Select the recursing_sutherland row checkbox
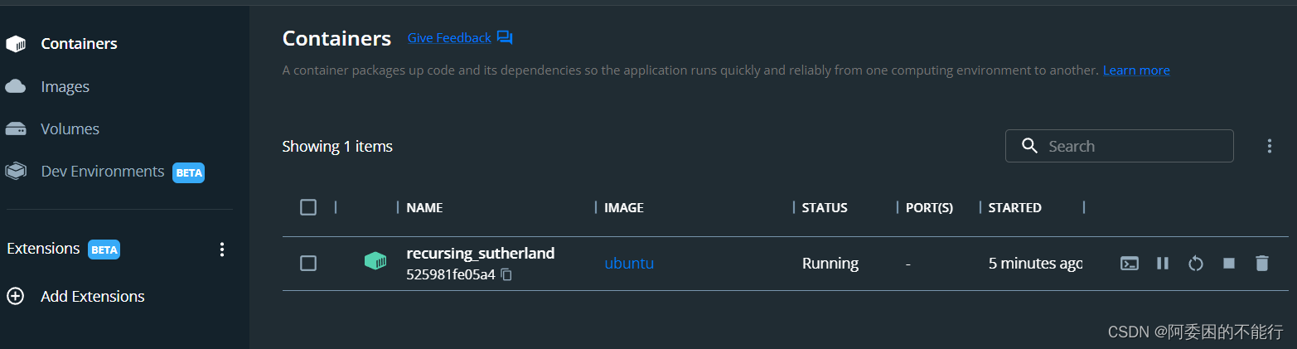The image size is (1297, 349). [x=308, y=263]
